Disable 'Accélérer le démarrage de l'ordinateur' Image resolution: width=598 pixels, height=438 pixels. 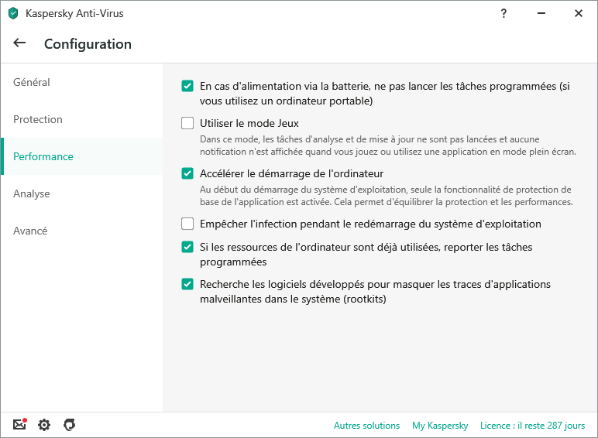(x=187, y=173)
